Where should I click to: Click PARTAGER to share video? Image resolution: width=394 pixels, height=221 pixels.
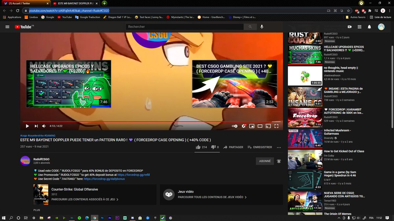pyautogui.click(x=233, y=147)
